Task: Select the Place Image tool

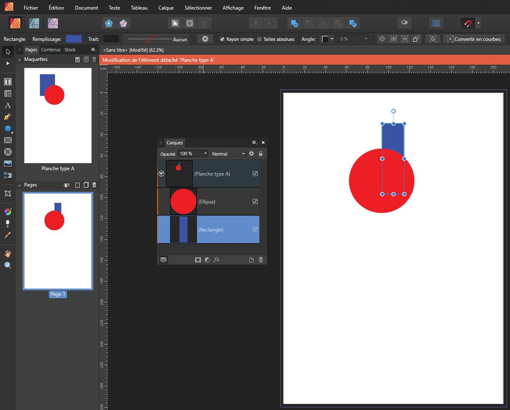Action: 8,163
